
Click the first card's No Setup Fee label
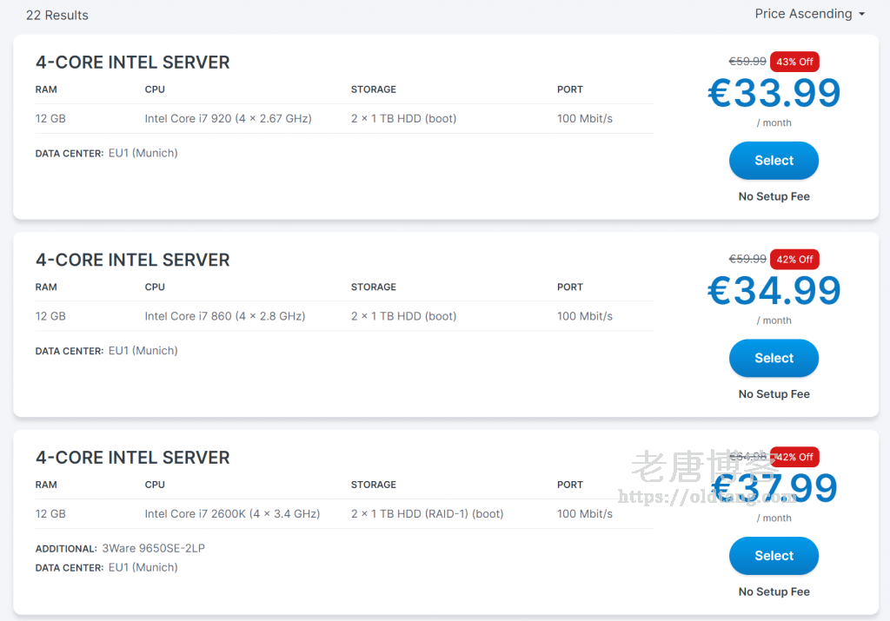coord(774,196)
